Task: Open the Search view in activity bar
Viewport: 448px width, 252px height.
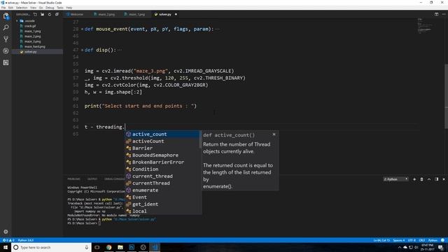Action: (6, 28)
